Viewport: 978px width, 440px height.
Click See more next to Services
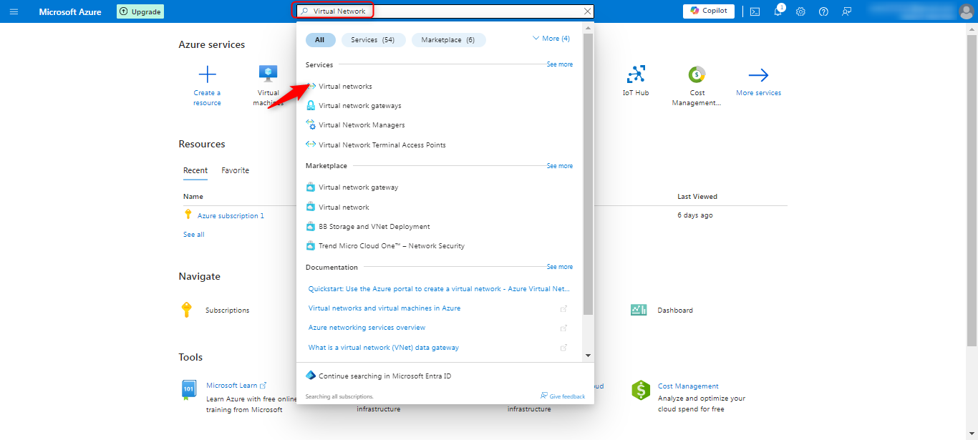(x=560, y=64)
